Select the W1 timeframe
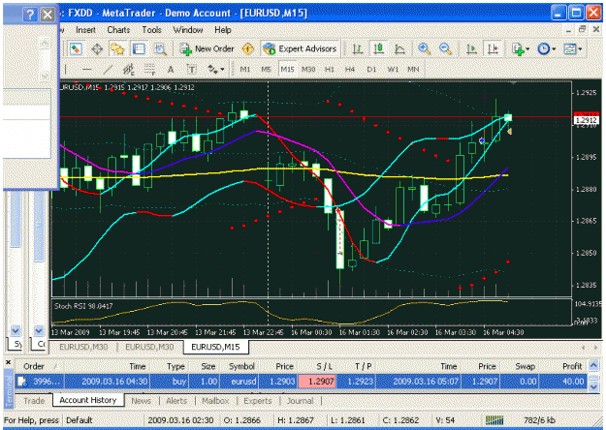This screenshot has height=430, width=606. click(393, 70)
